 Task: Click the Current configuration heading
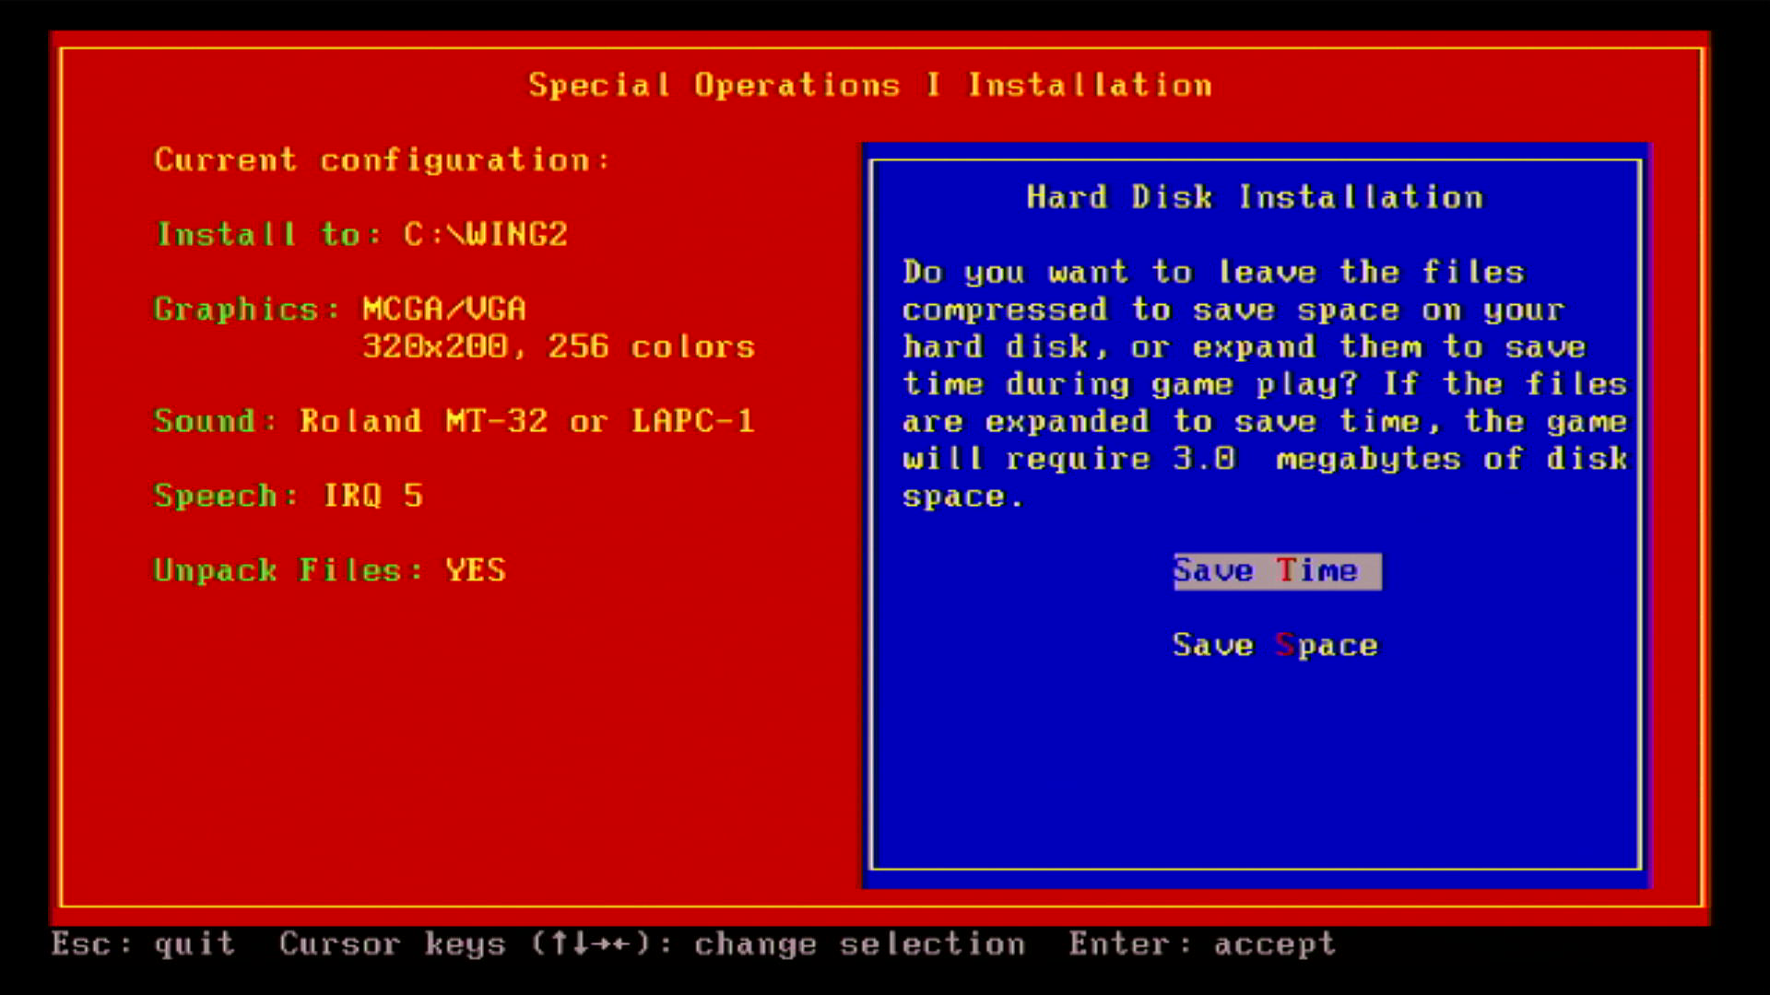[381, 160]
